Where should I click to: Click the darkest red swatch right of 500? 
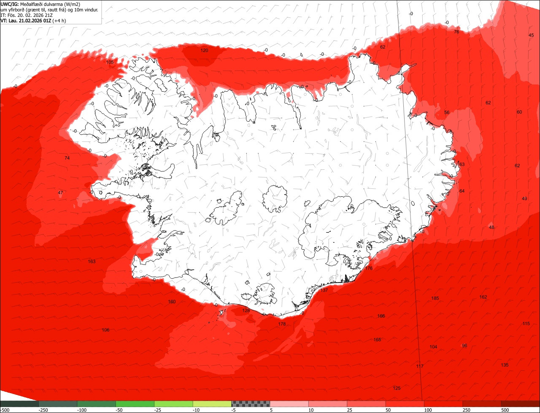[x=521, y=404]
